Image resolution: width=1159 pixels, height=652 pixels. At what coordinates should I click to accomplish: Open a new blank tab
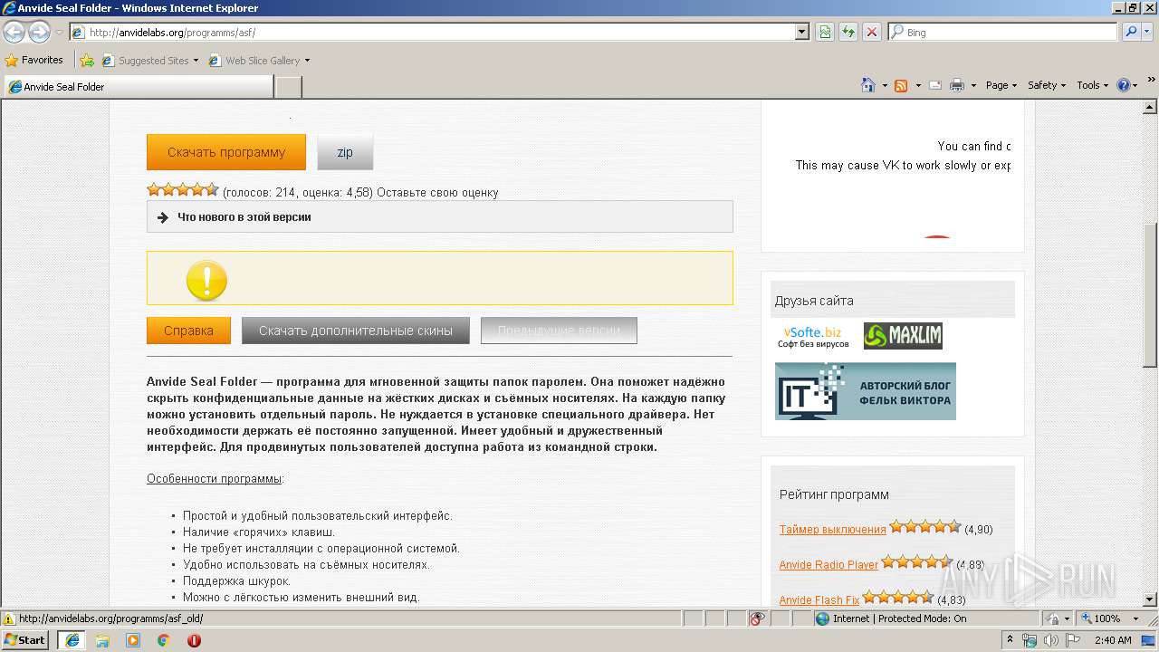[288, 87]
